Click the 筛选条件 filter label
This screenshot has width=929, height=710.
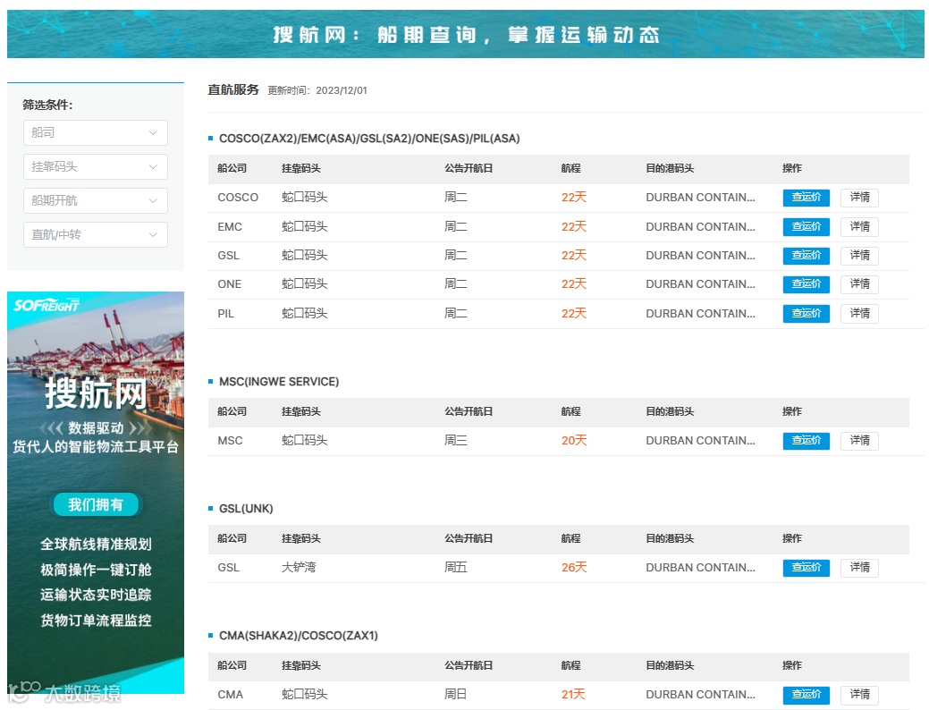point(47,105)
